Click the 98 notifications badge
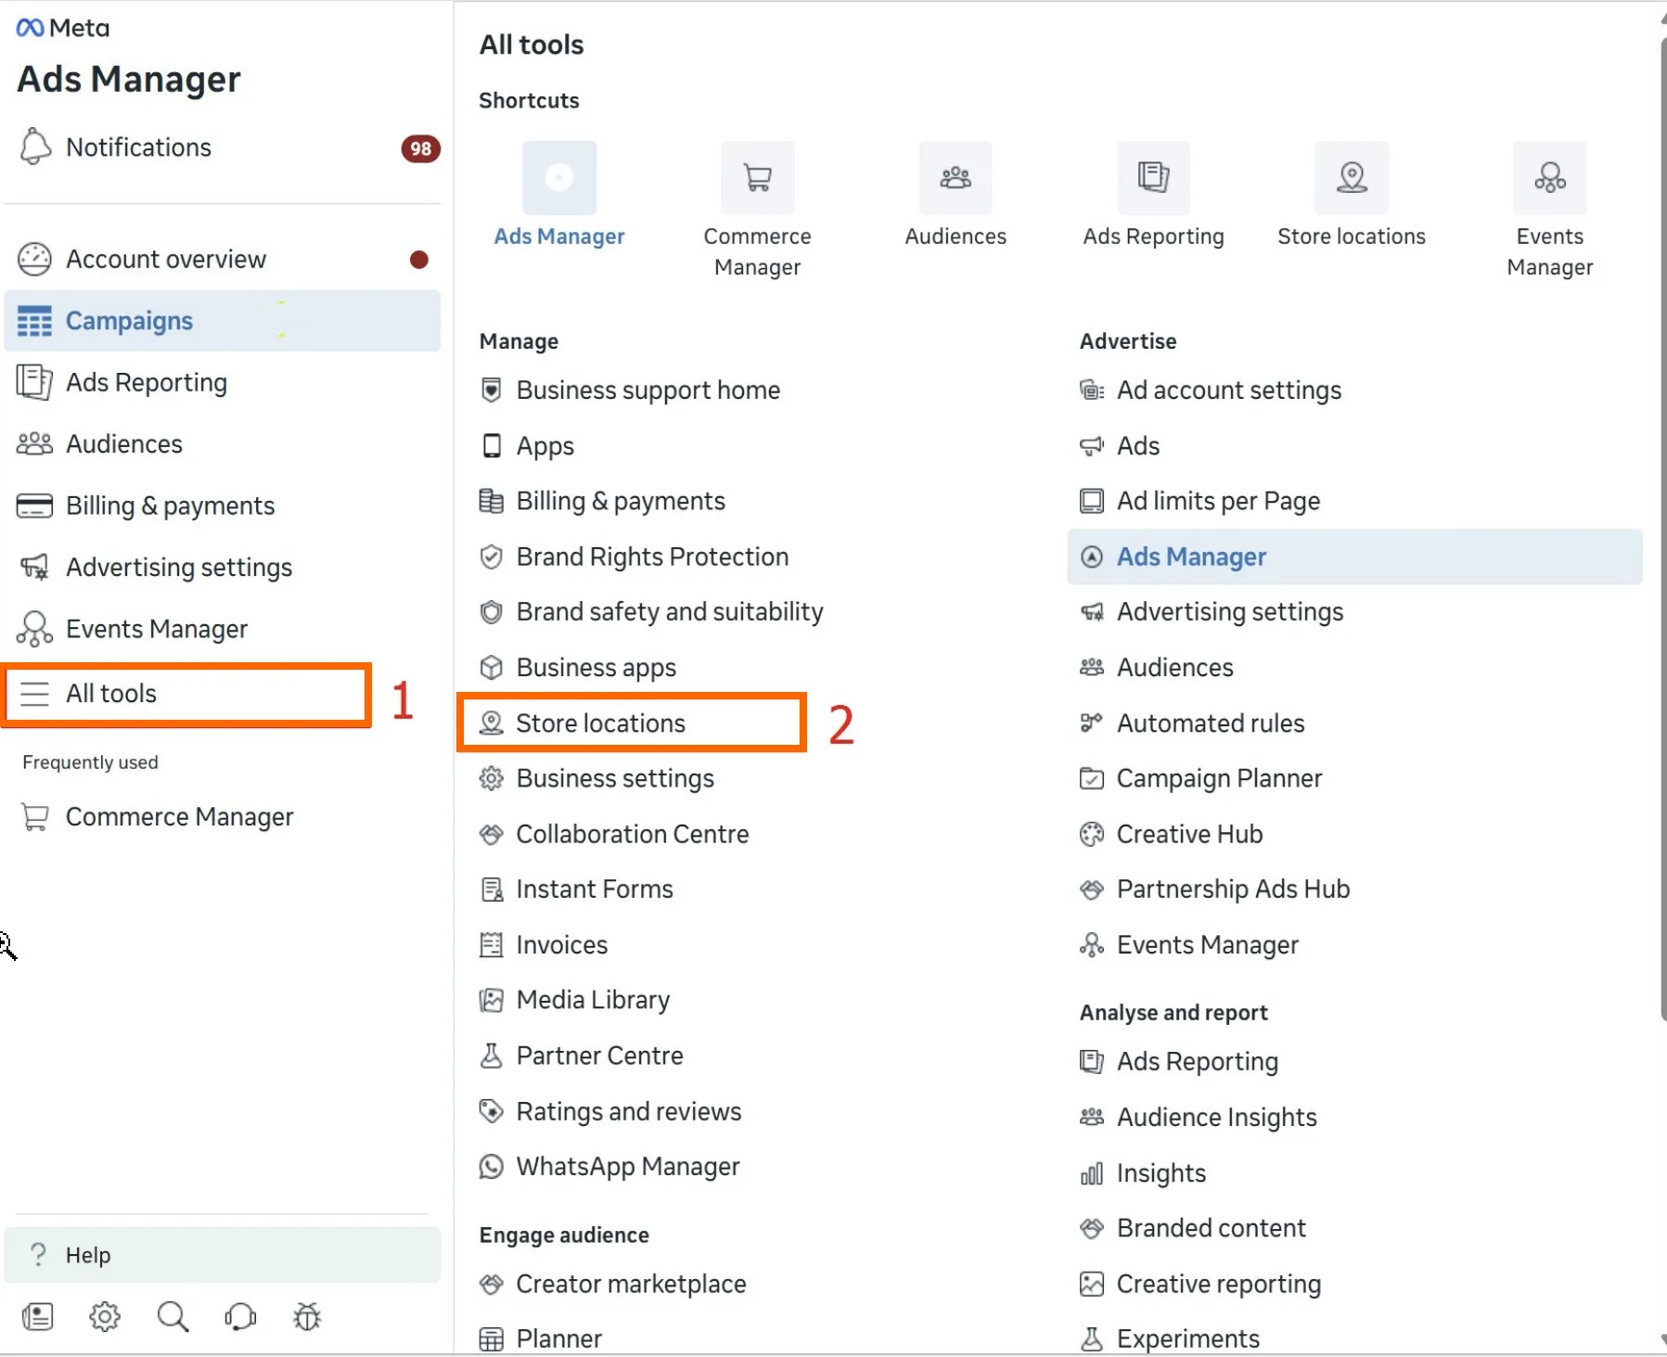 420,148
